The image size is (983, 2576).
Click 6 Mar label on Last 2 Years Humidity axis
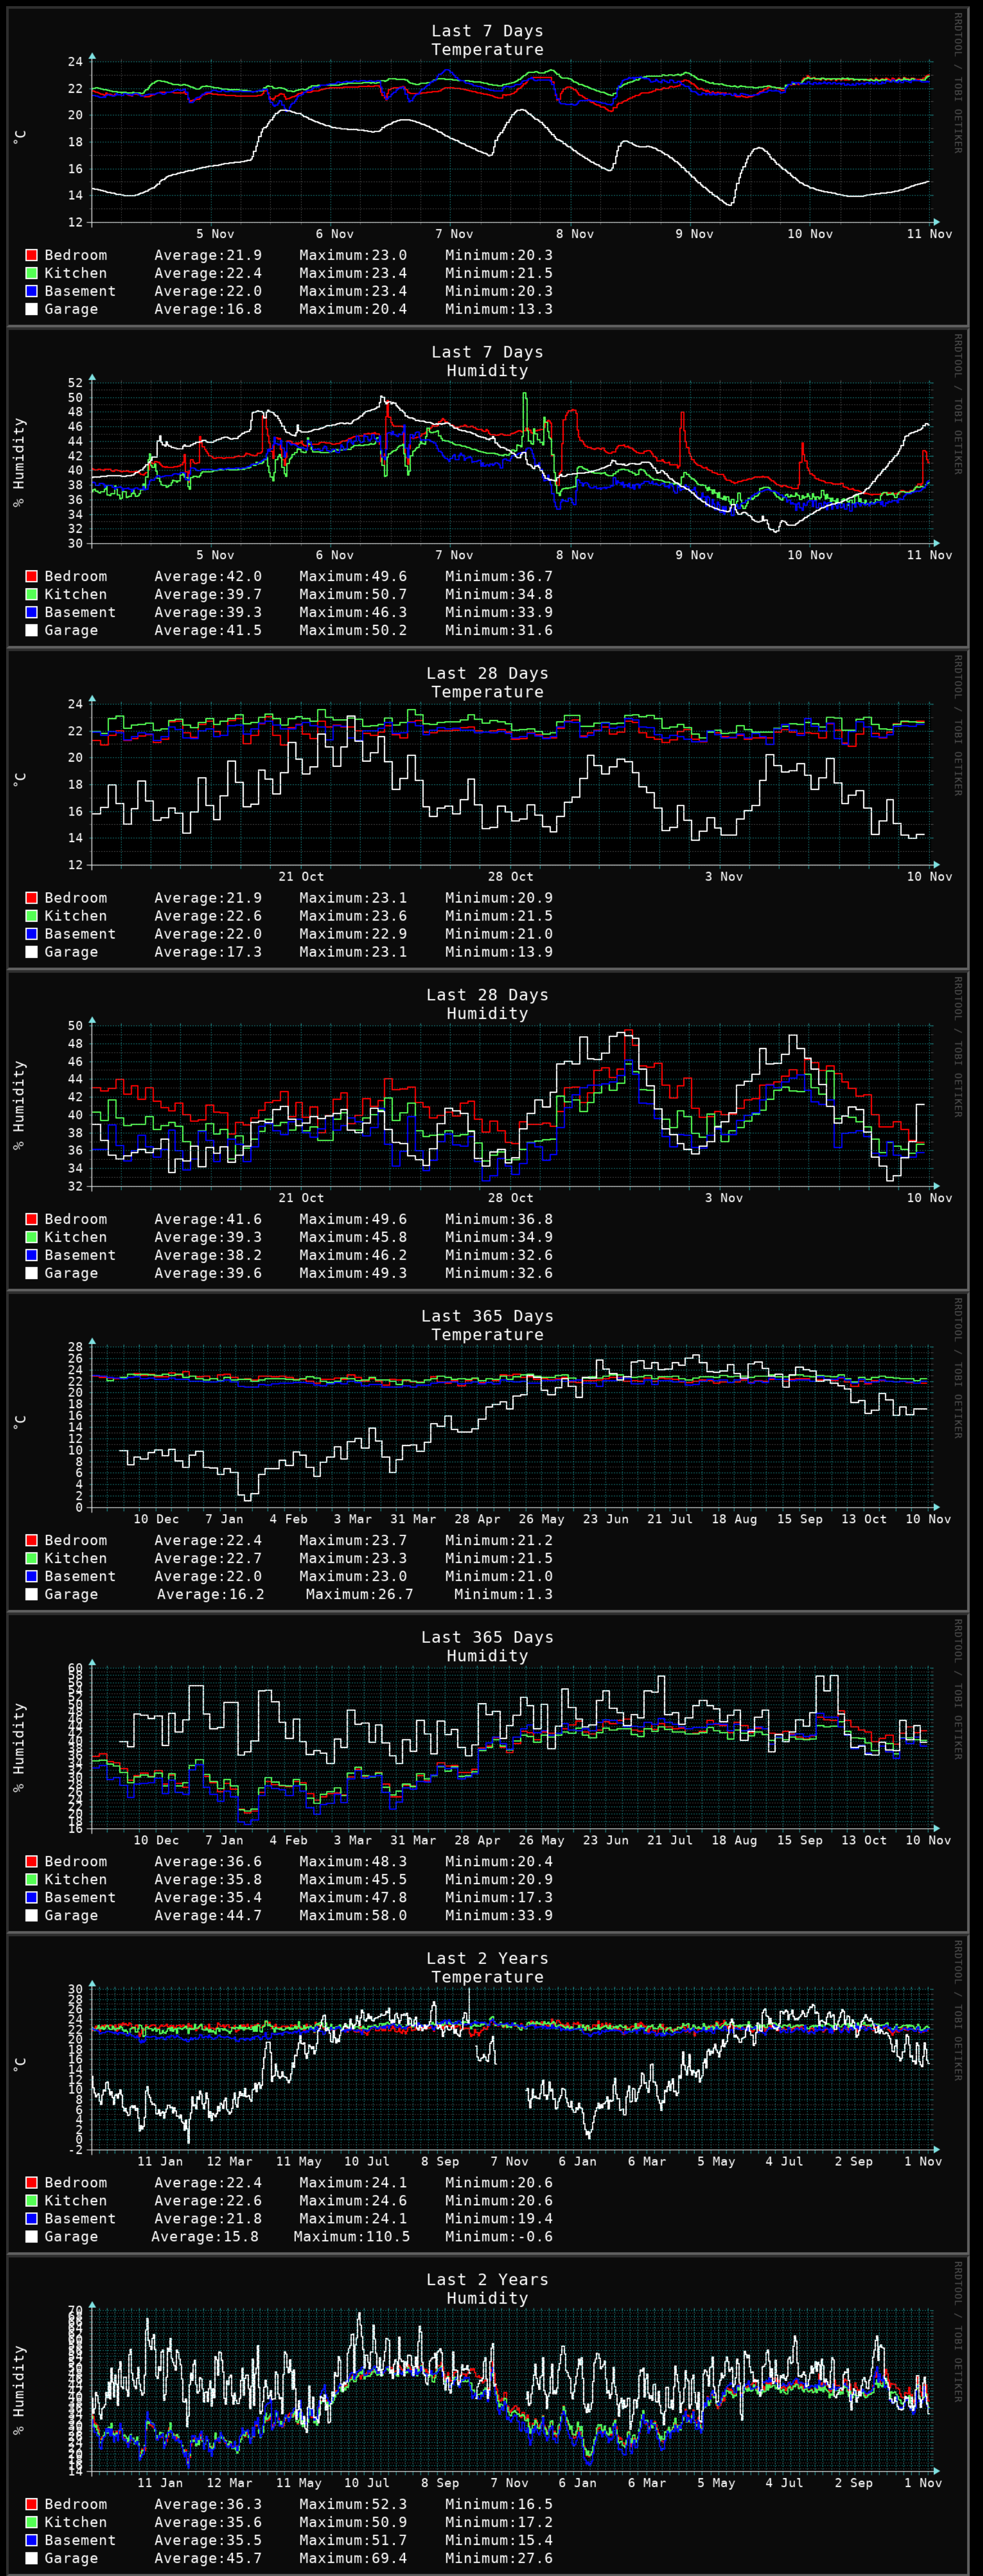tap(646, 2482)
